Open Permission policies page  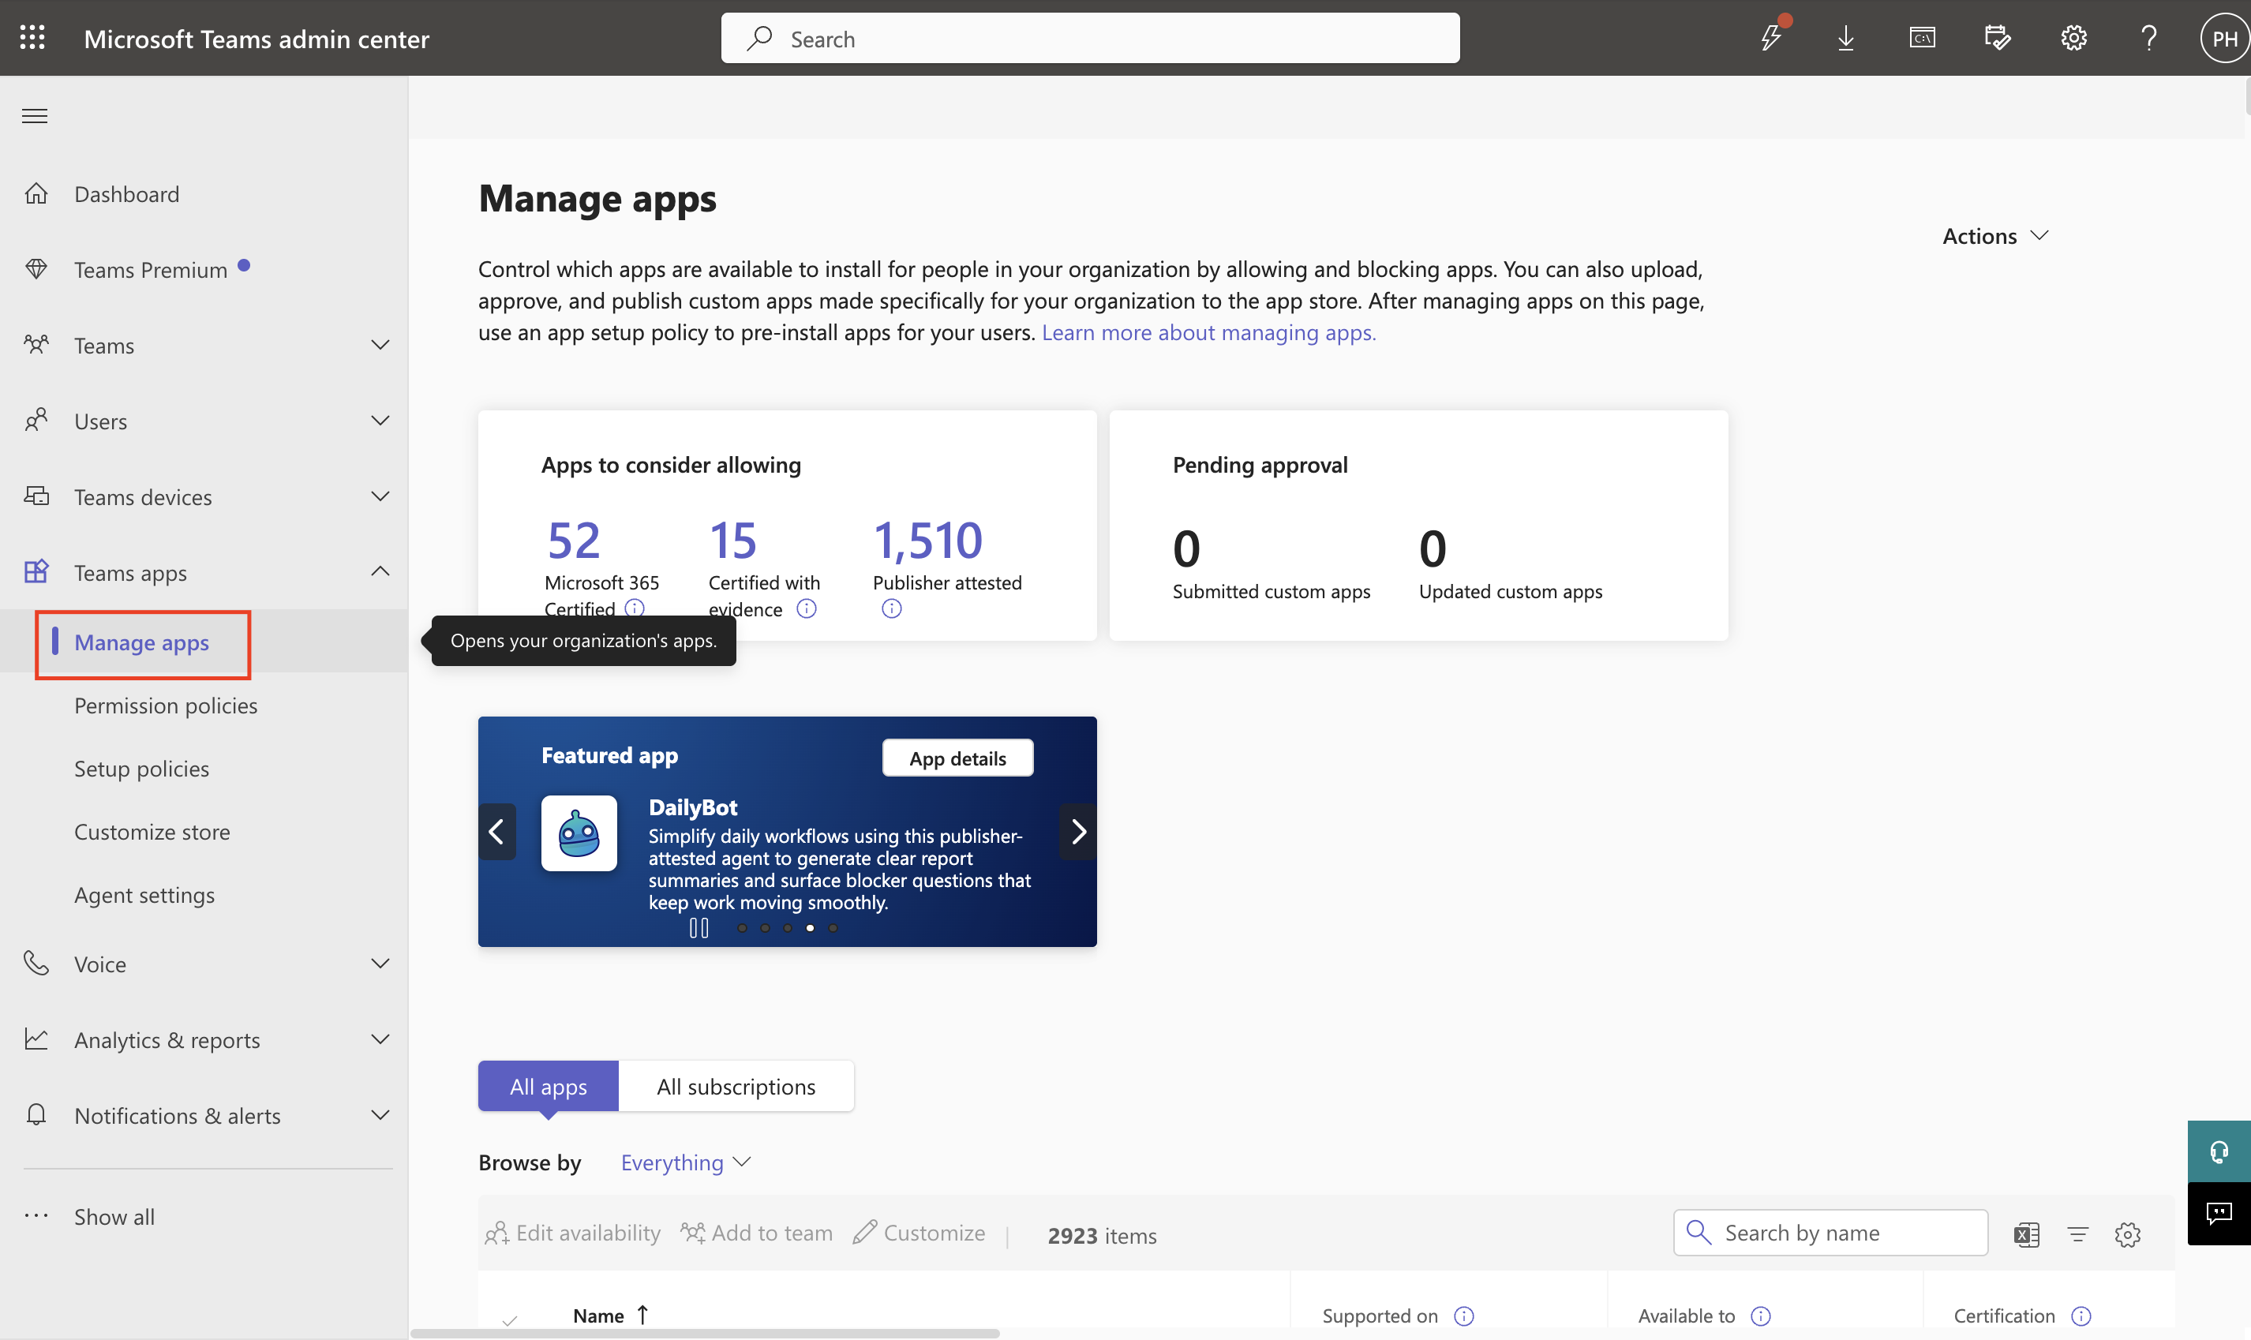click(165, 706)
